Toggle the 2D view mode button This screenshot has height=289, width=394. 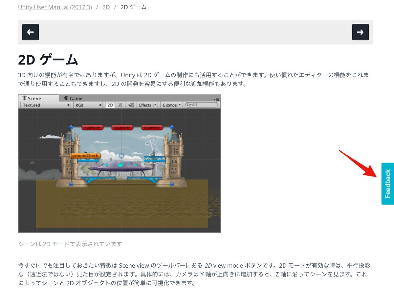click(x=110, y=105)
